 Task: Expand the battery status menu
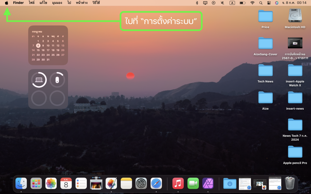tap(242, 3)
